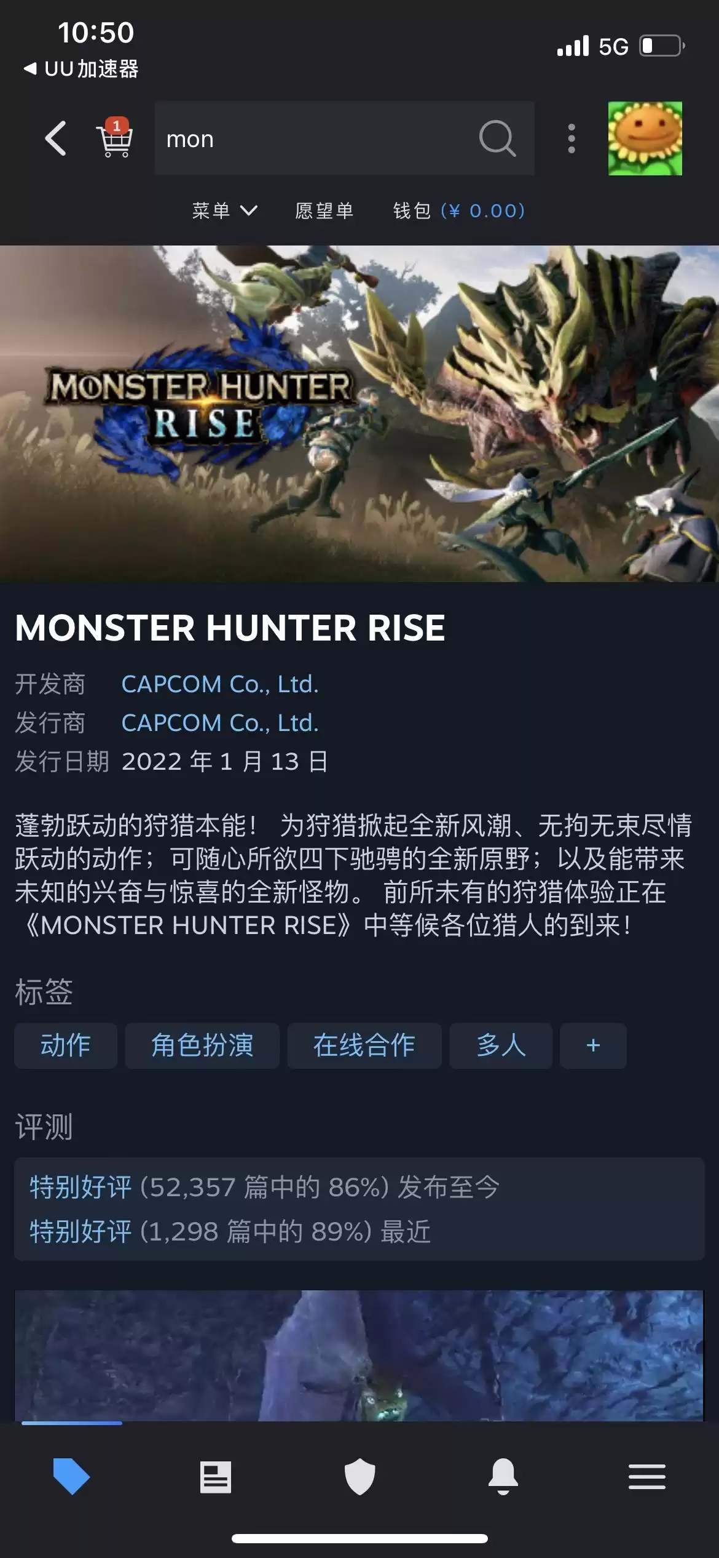Expand the 菜单 dropdown
The width and height of the screenshot is (719, 1558).
(225, 211)
